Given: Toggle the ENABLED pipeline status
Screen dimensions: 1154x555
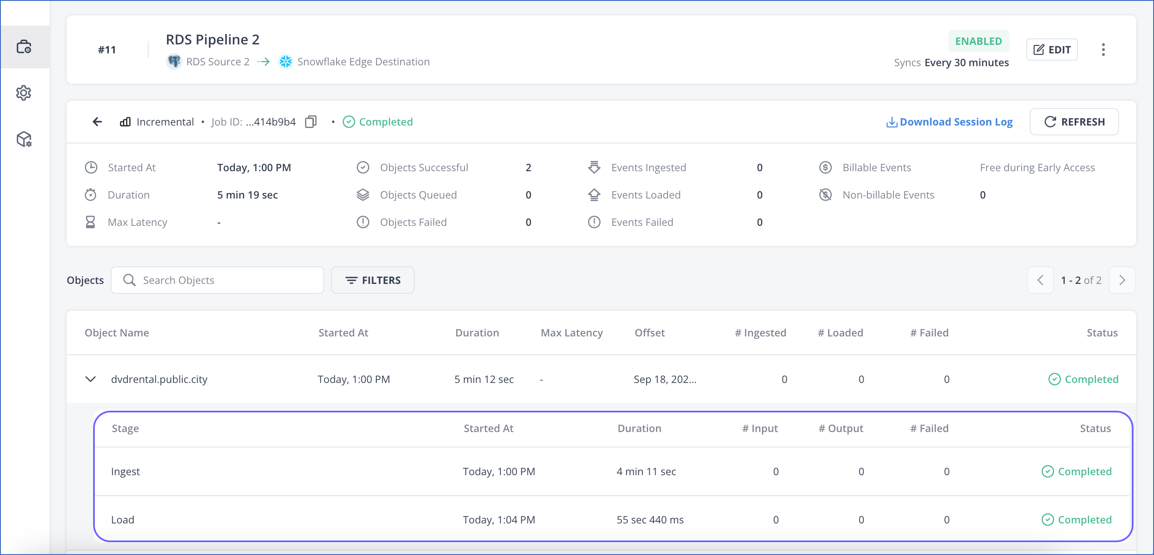Looking at the screenshot, I should tap(978, 41).
